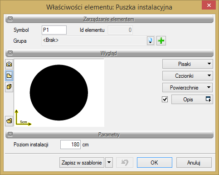Toggle the checkbox next to Opis
219x175 pixels.
click(x=165, y=100)
